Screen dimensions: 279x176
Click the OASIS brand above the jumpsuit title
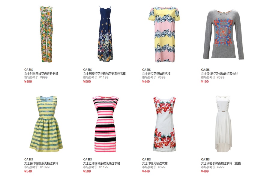(x=28, y=70)
